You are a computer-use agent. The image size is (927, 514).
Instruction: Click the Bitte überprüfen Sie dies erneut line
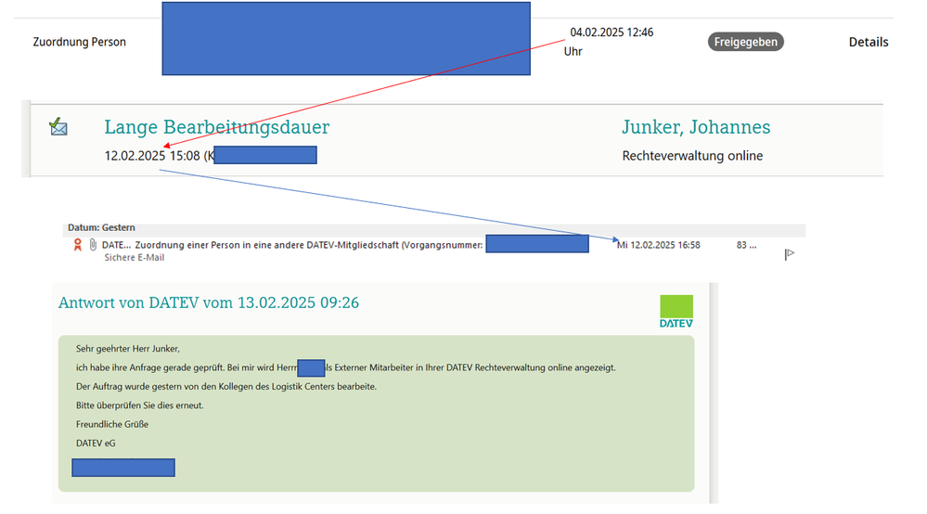139,405
